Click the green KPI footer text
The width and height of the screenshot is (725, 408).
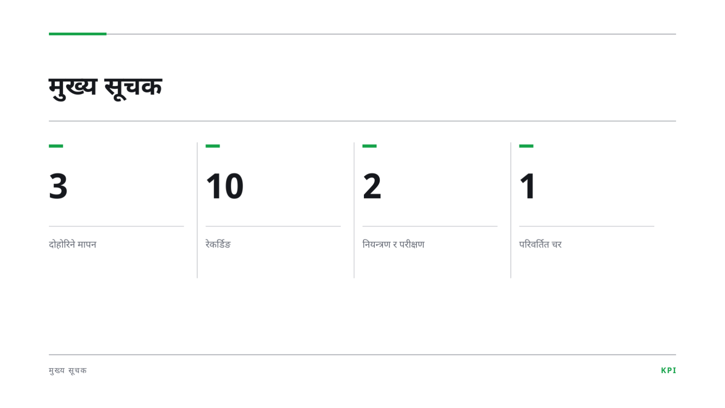(668, 370)
